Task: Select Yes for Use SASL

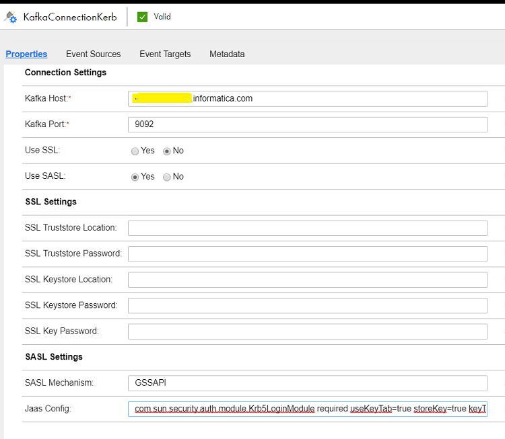Action: pos(135,177)
